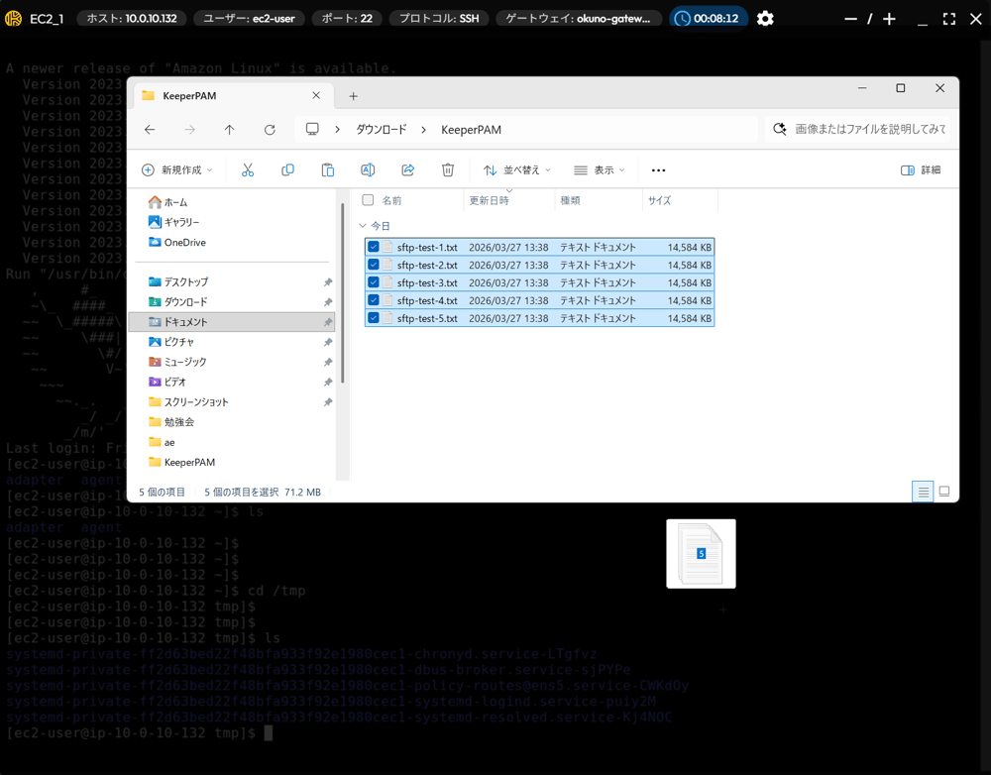Open Keeper connection settings gear
Viewport: 991px width, 775px height.
click(765, 19)
